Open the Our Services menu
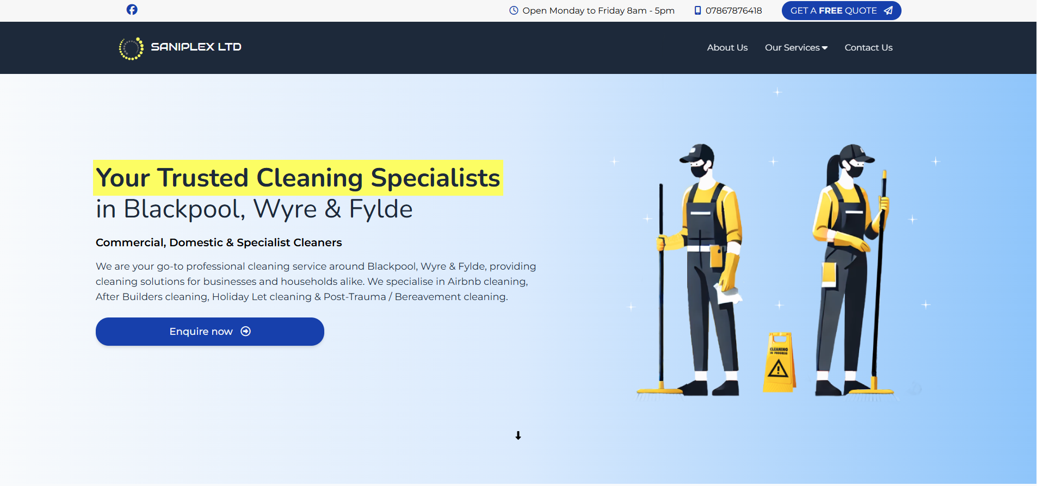The height and width of the screenshot is (486, 1037). click(796, 47)
